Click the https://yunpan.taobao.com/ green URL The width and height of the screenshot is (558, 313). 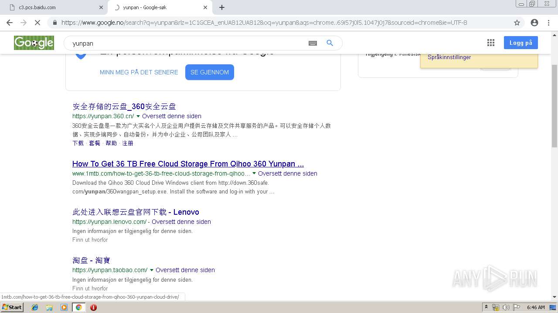coord(110,270)
